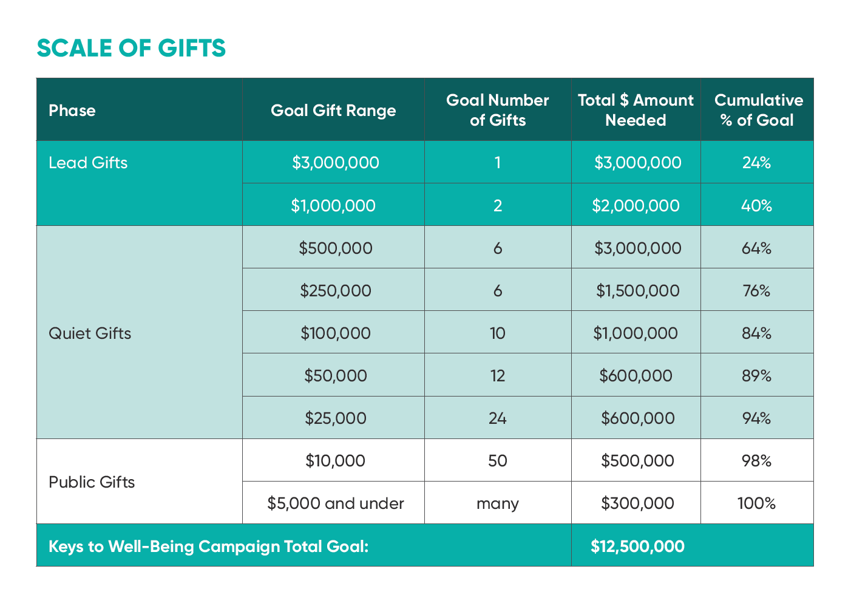Screen dimensions: 851x603
Task: Select the $1,000,000 gift range cell
Action: coord(333,206)
